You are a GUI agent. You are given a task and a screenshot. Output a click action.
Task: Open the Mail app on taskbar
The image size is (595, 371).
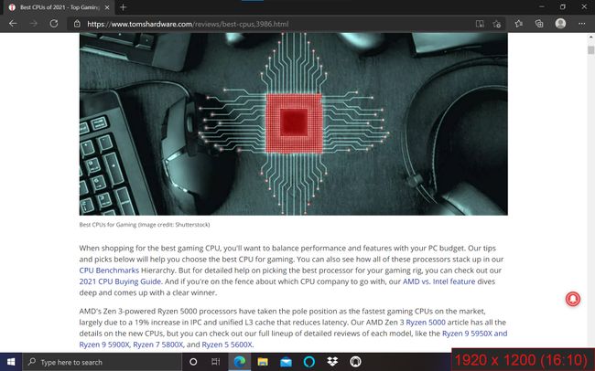[286, 362]
